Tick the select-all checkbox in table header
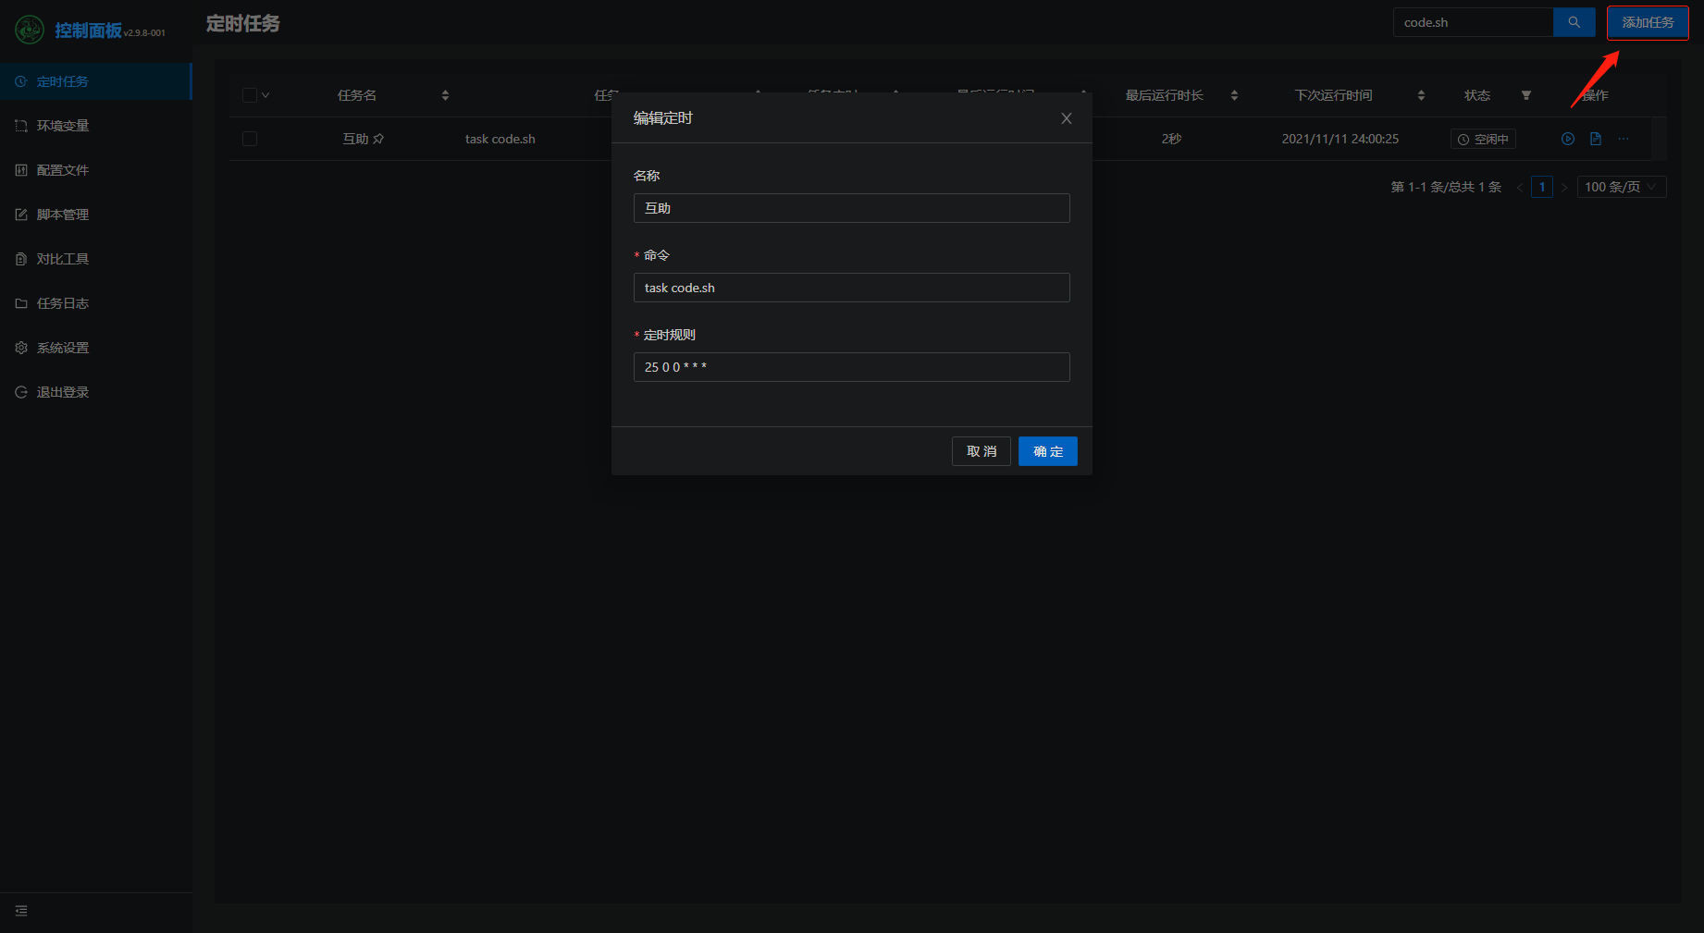 pos(250,95)
